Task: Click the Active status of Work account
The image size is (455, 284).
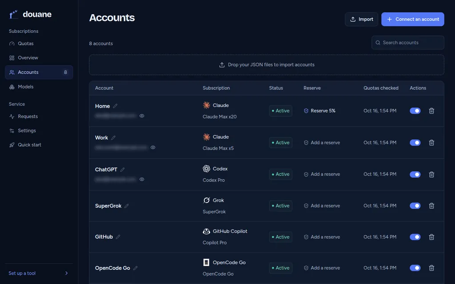Action: coord(281,142)
